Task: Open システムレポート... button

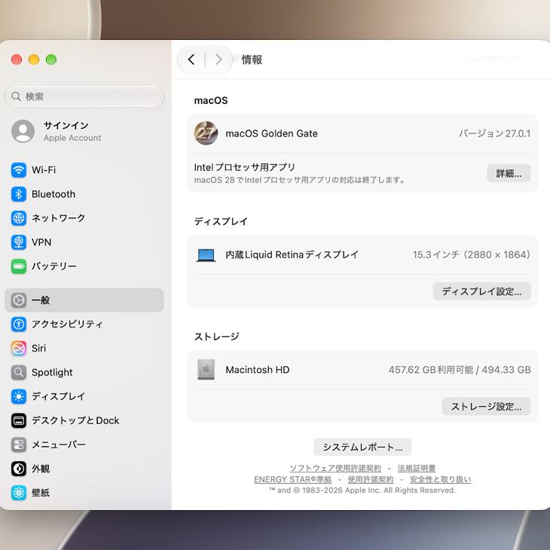Action: [x=362, y=447]
